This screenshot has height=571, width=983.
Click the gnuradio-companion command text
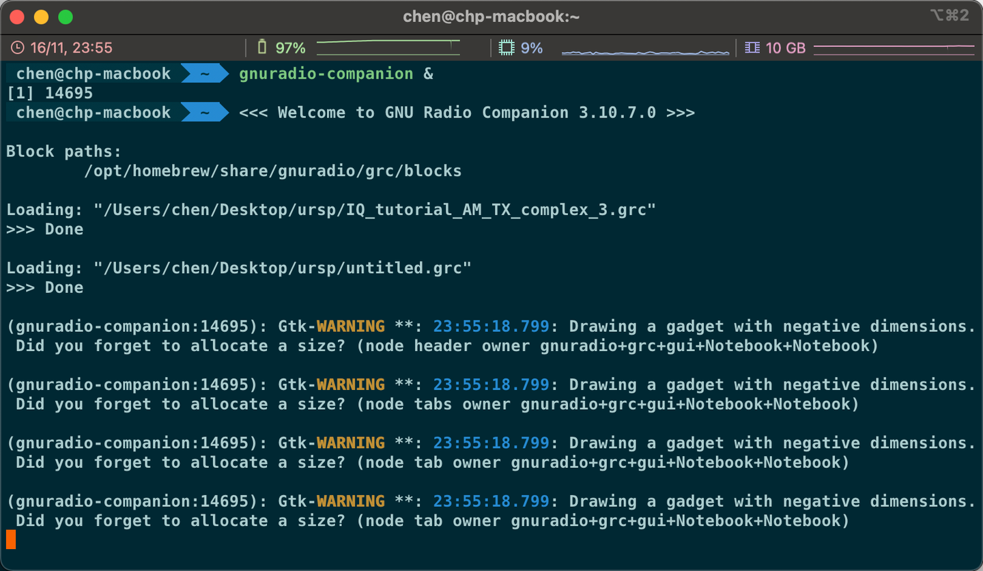point(326,74)
